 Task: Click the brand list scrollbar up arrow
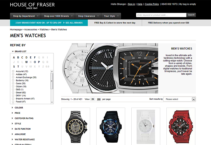pyautogui.click(x=52, y=71)
